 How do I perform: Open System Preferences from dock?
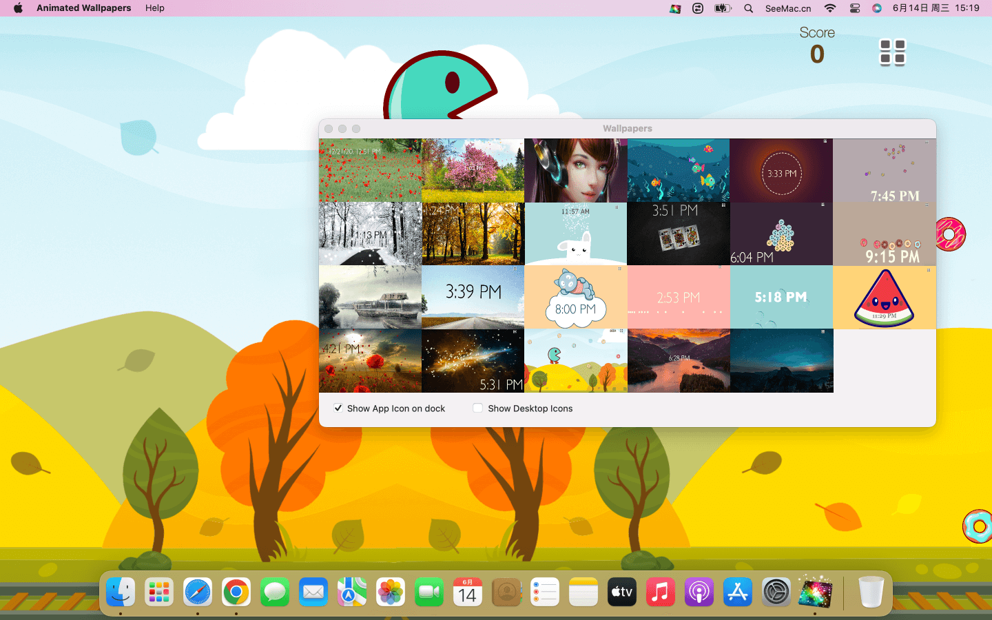point(776,592)
